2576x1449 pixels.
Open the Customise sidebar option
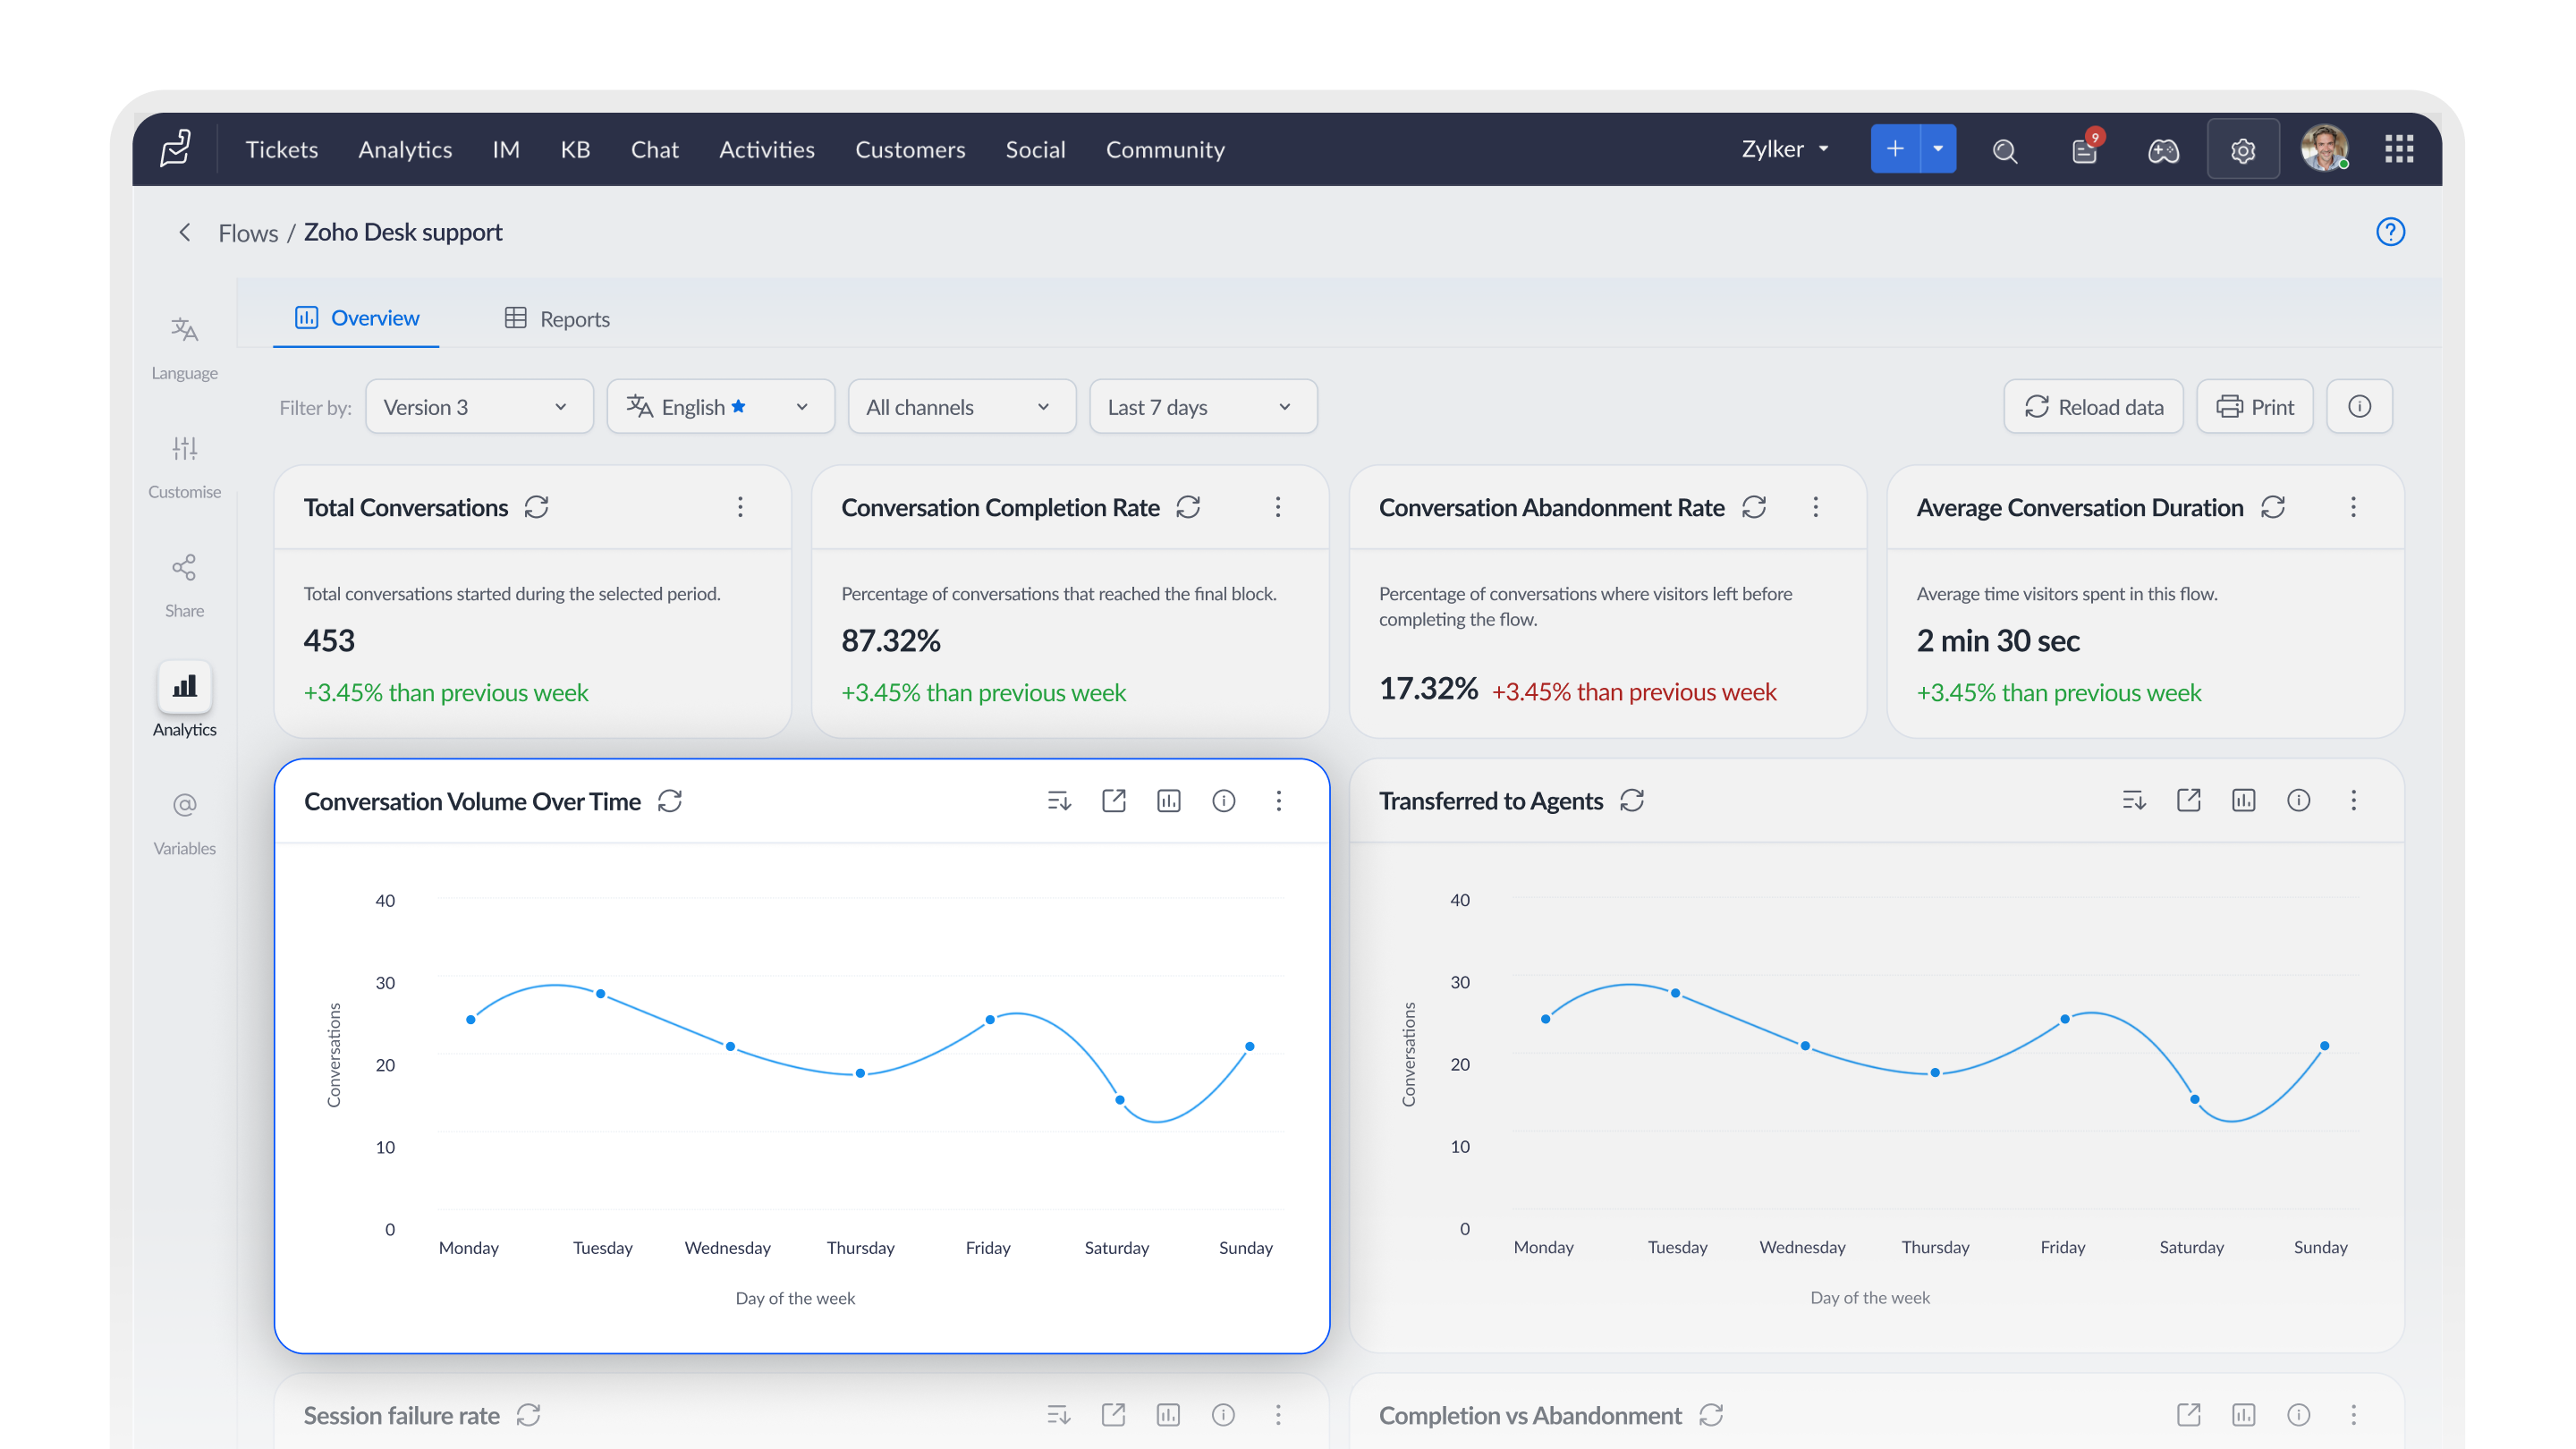184,467
